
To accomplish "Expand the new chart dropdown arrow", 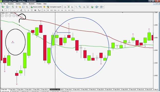I will pyautogui.click(x=4, y=7).
